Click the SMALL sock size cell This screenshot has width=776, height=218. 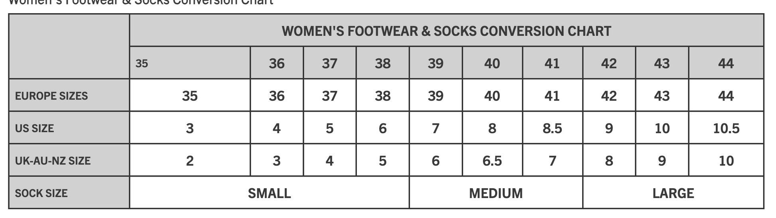click(x=270, y=193)
